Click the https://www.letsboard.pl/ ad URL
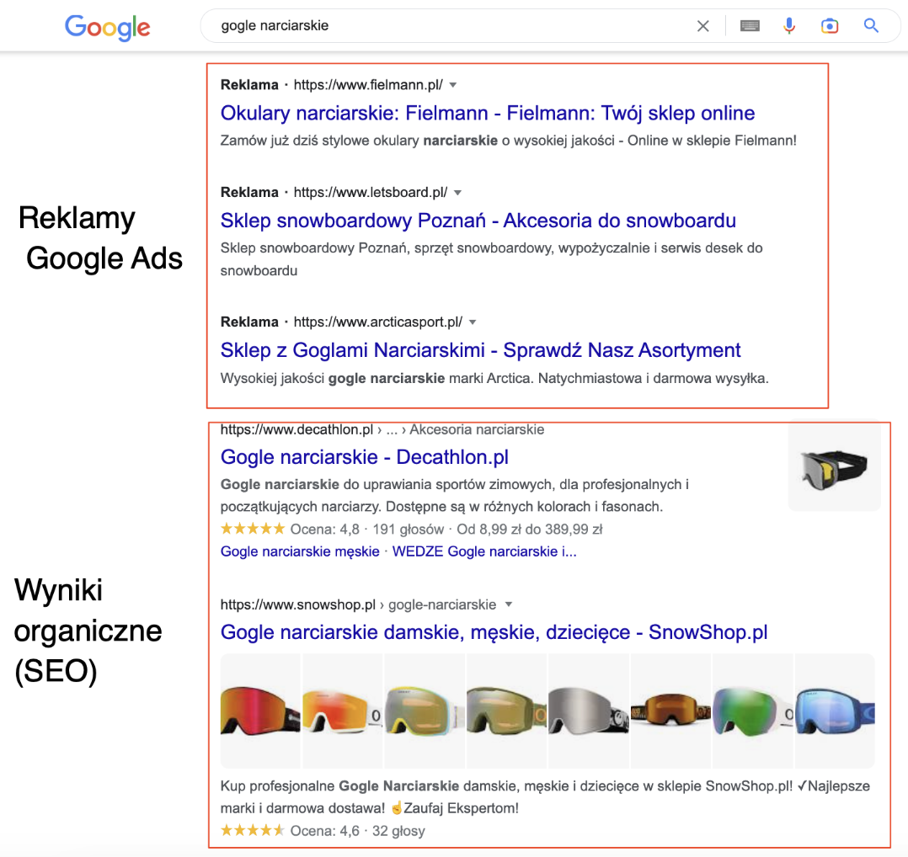Viewport: 908px width, 857px height. 371,193
